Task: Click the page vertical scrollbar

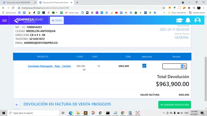Action: (206, 79)
